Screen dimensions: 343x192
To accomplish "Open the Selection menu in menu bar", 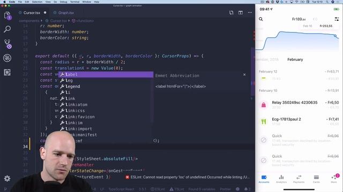I will tap(37, 2).
